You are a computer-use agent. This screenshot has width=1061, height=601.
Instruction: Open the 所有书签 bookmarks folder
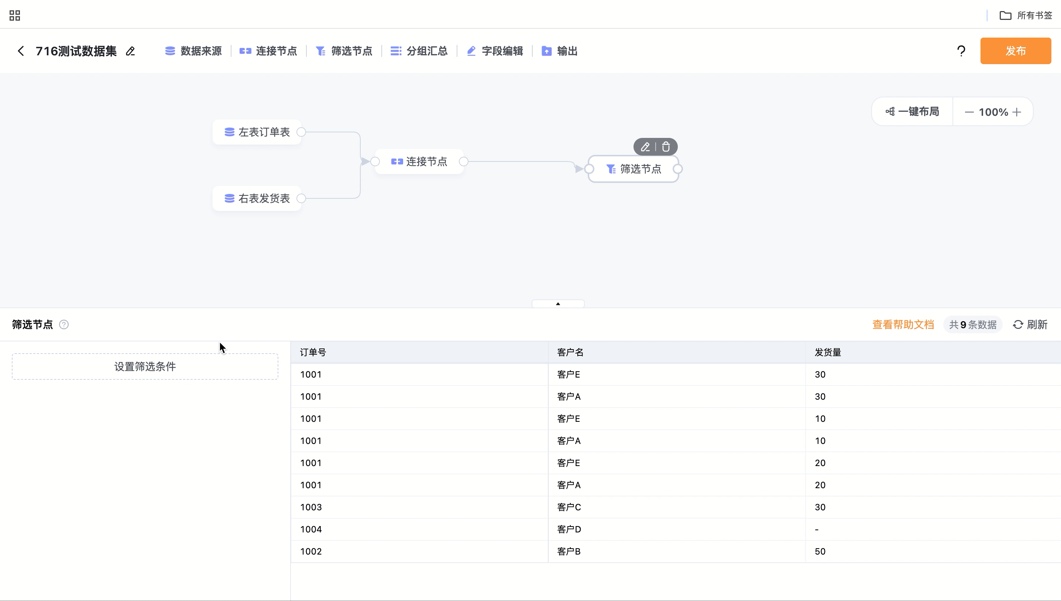(1026, 16)
